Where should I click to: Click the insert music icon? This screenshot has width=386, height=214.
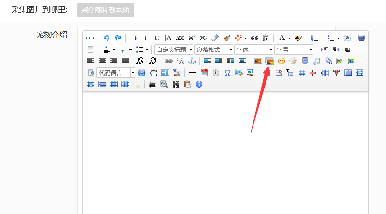317,61
